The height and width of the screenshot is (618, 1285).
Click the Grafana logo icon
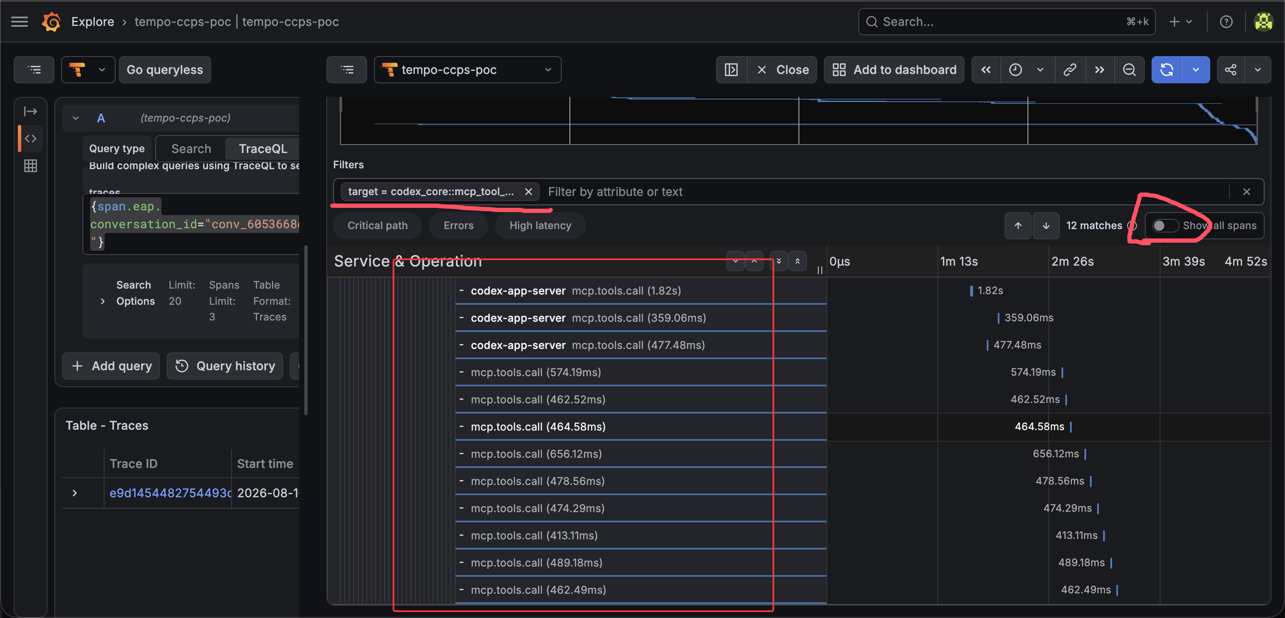point(51,21)
